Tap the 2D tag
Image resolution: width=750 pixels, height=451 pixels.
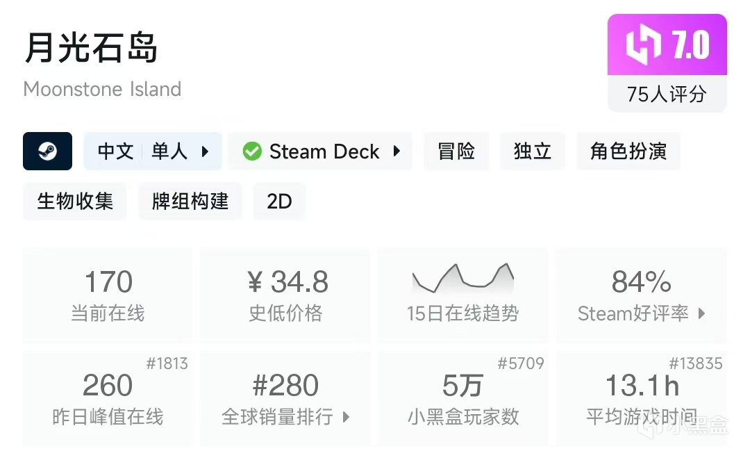[279, 202]
